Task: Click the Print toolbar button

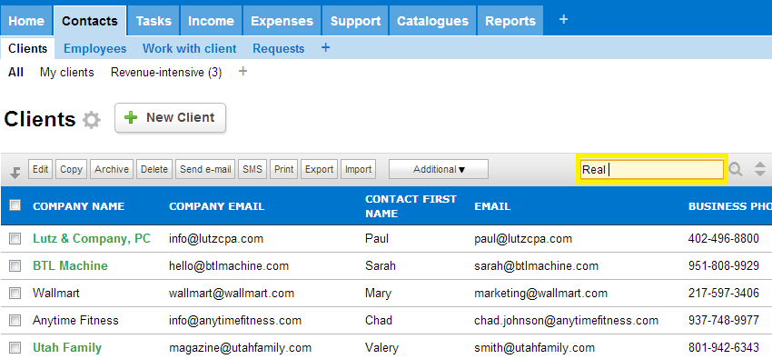Action: [x=283, y=169]
